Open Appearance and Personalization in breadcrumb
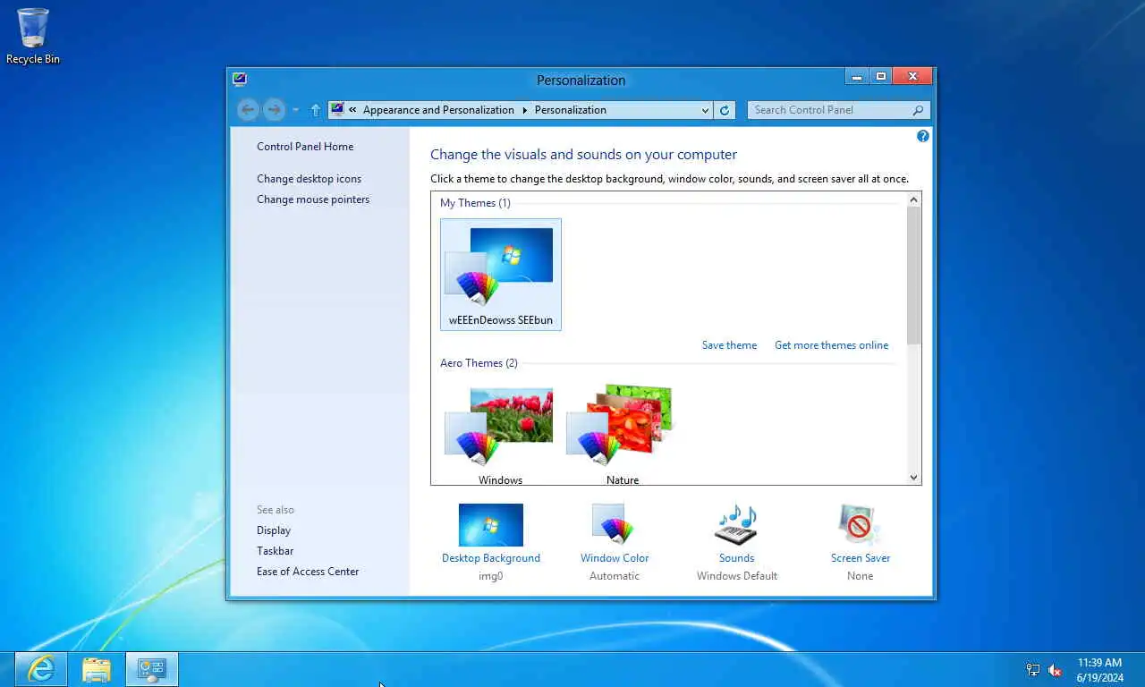 tap(438, 110)
